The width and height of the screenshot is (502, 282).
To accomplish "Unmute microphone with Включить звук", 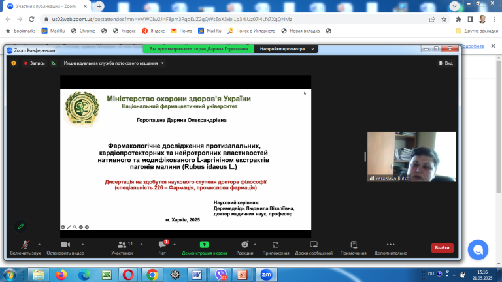I will click(25, 248).
